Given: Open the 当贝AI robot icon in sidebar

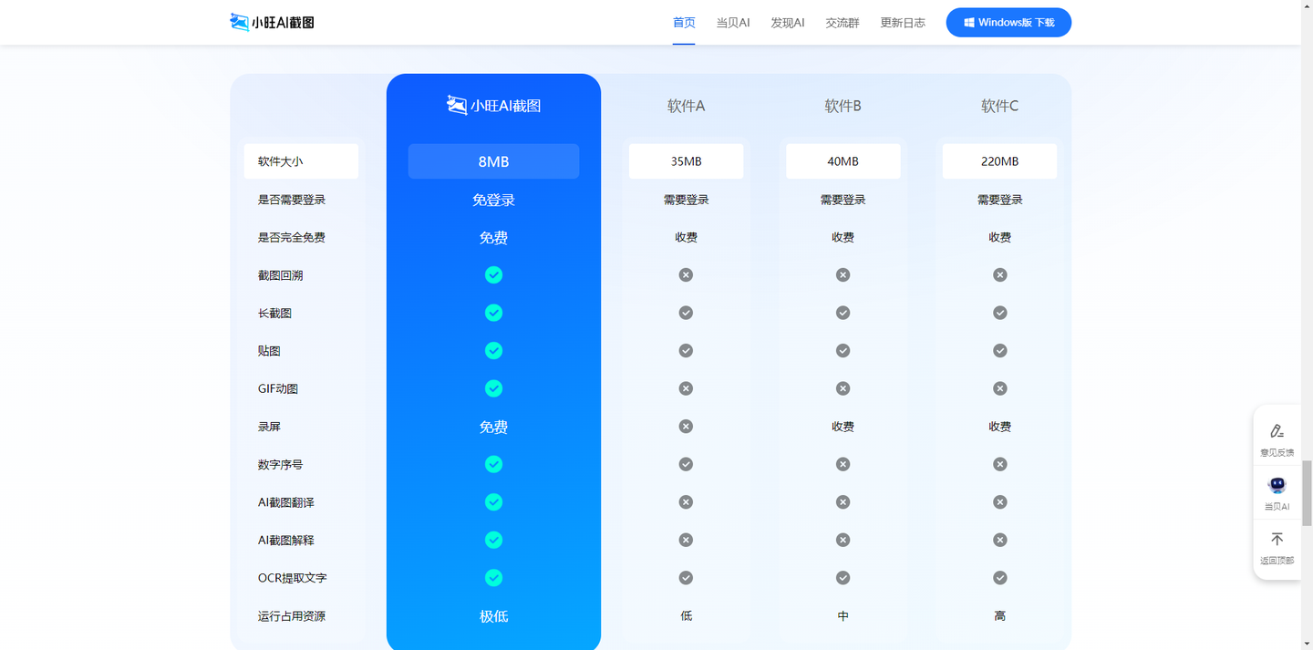Looking at the screenshot, I should [x=1277, y=486].
